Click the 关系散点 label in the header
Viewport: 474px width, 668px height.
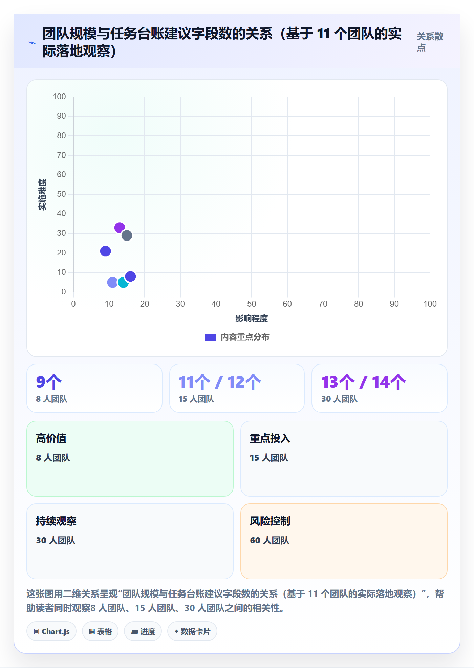[x=430, y=42]
